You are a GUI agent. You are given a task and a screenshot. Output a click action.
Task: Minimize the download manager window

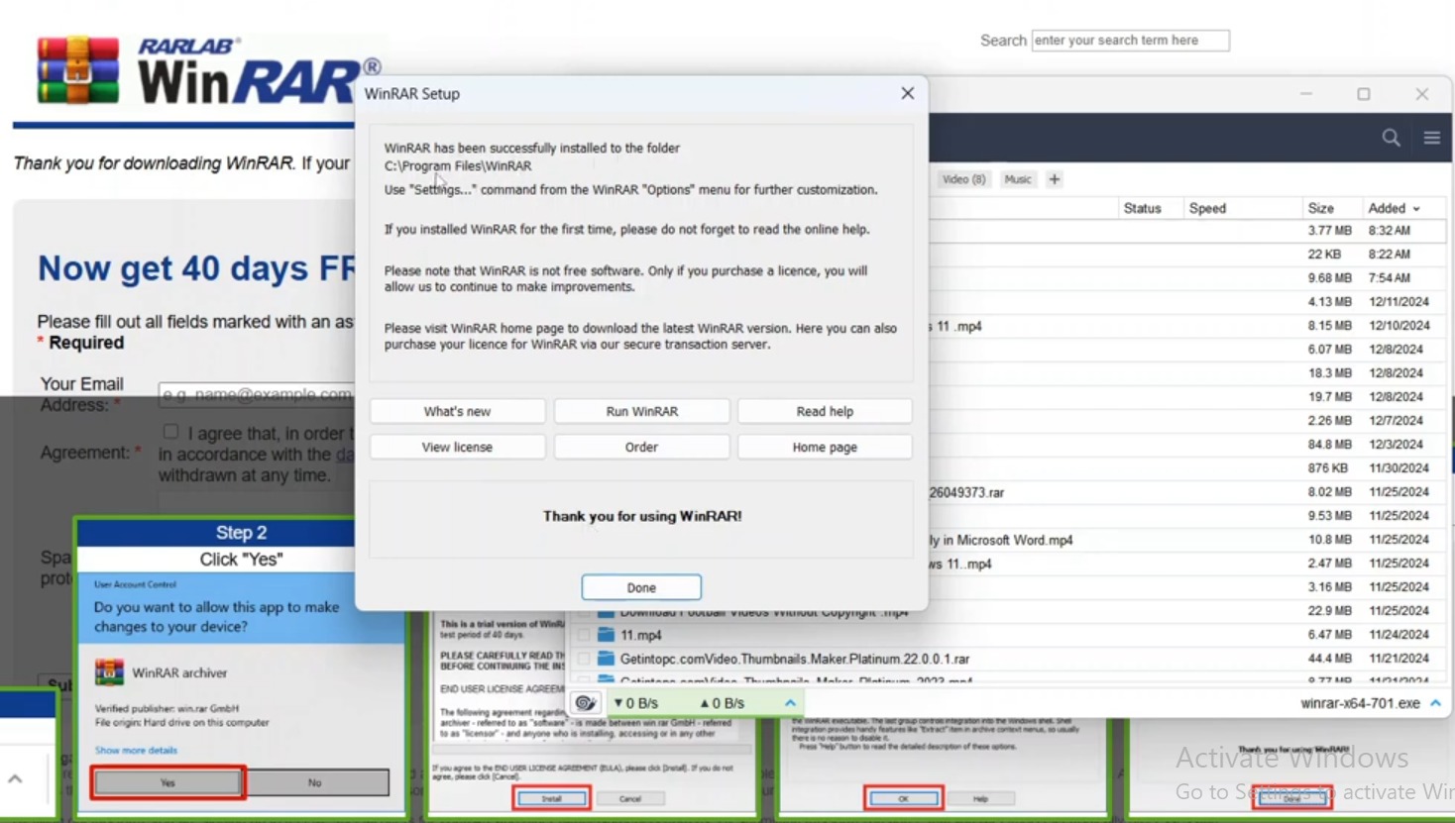point(1306,94)
